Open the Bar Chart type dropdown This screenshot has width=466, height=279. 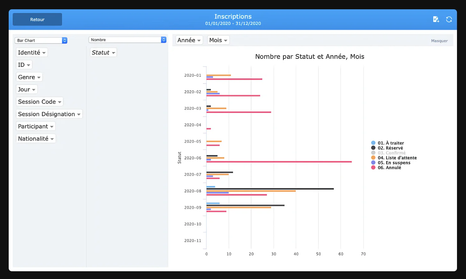41,41
